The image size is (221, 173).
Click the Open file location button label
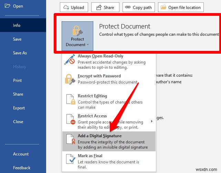185,7
